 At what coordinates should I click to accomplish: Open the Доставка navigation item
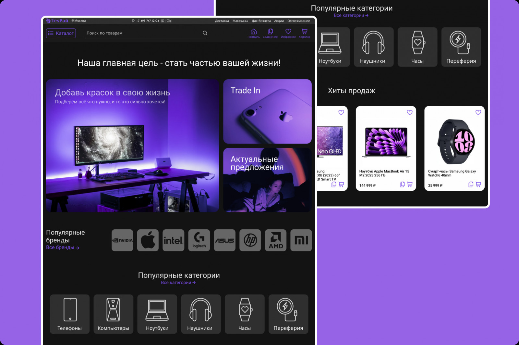[222, 21]
